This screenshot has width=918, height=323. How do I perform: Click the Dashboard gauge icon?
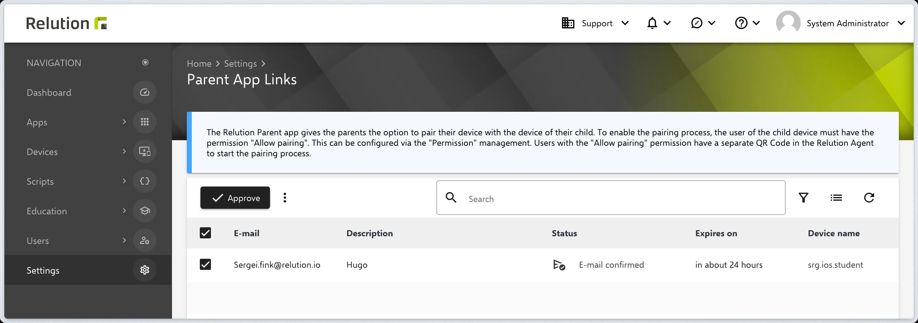tap(145, 93)
